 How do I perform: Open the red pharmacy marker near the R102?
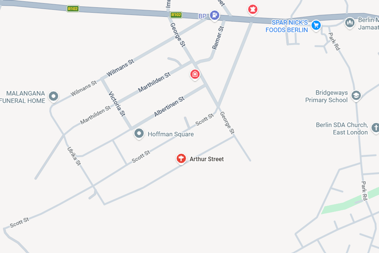point(252,9)
